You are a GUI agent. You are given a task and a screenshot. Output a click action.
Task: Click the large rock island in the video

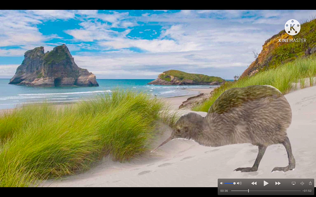point(54,68)
